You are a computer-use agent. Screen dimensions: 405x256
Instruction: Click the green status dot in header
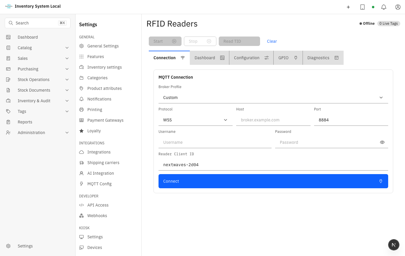pos(373,7)
